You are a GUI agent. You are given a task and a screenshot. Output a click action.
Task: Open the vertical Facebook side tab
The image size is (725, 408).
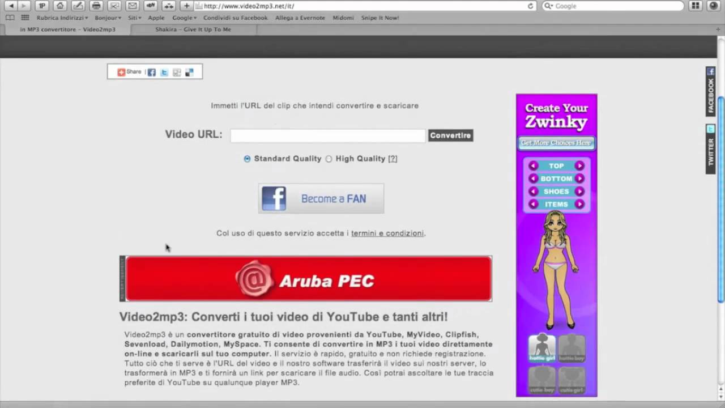tap(710, 91)
